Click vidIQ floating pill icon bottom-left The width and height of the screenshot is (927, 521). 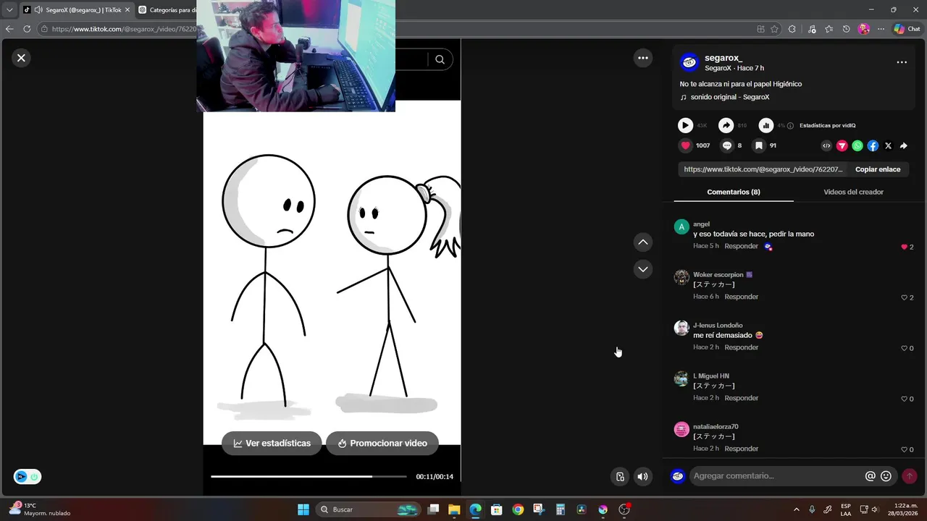(x=28, y=477)
